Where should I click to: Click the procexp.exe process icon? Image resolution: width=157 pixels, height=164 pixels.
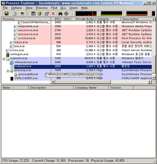pos(12,71)
